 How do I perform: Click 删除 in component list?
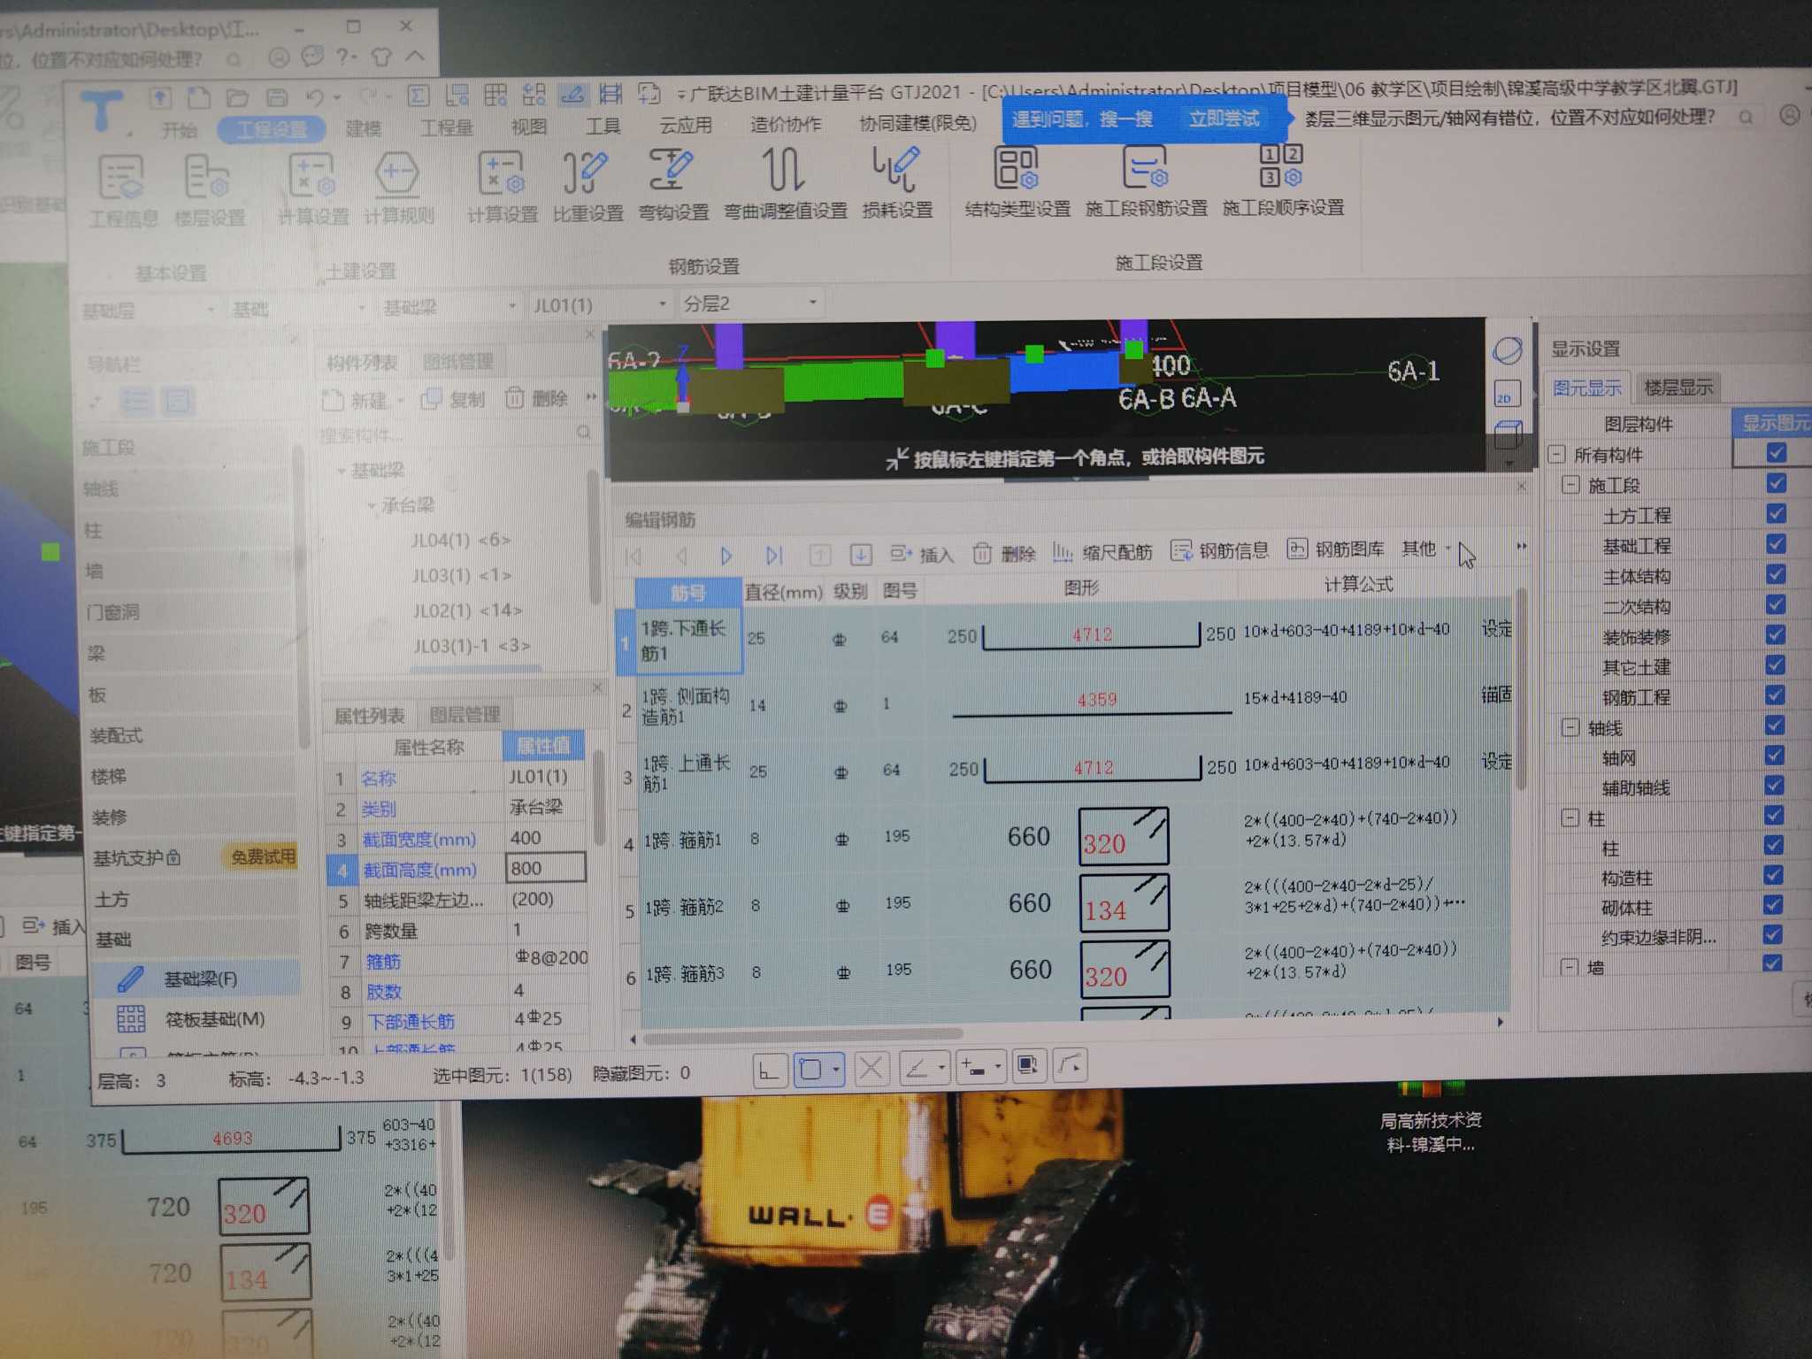point(537,398)
